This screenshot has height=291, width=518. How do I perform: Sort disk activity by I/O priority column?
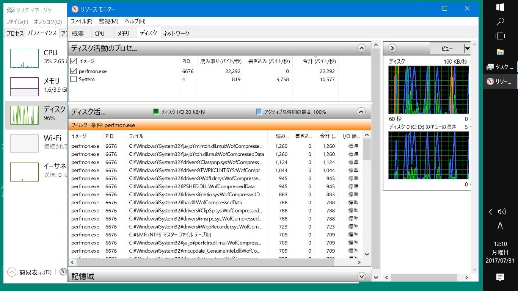[x=352, y=136]
